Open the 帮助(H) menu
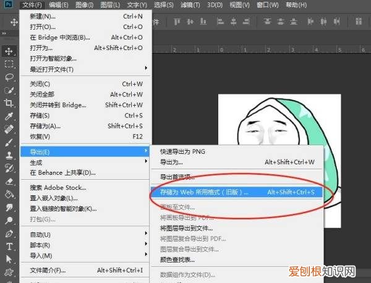Screen dimensions: 371x283 (296, 5)
